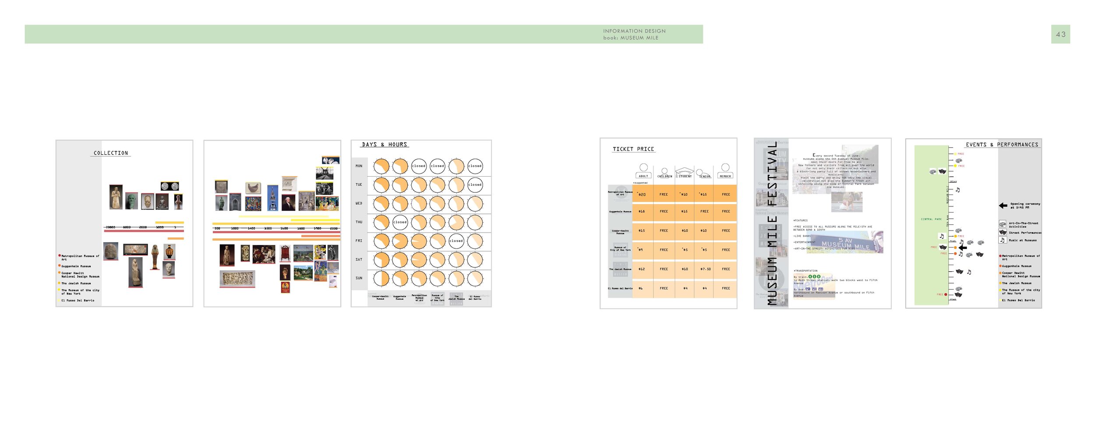Click the black arrow on the events map
The image size is (1095, 422).
[962, 248]
